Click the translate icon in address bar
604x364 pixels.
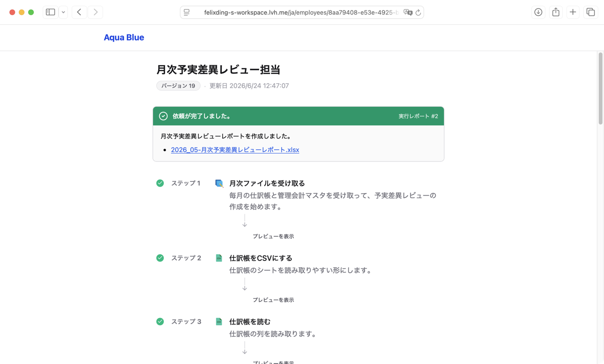408,13
